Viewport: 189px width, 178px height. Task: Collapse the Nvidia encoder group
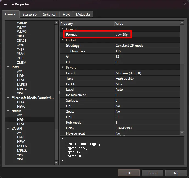pyautogui.click(x=8, y=111)
